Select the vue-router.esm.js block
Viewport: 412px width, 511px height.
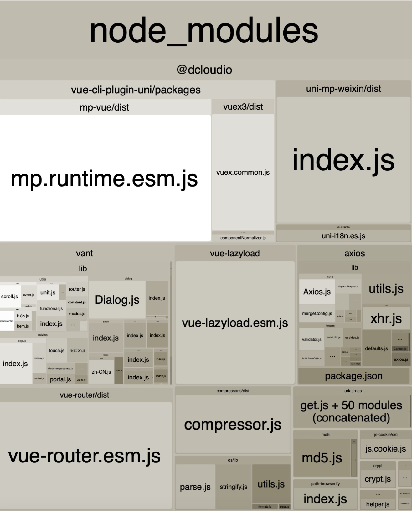click(85, 456)
